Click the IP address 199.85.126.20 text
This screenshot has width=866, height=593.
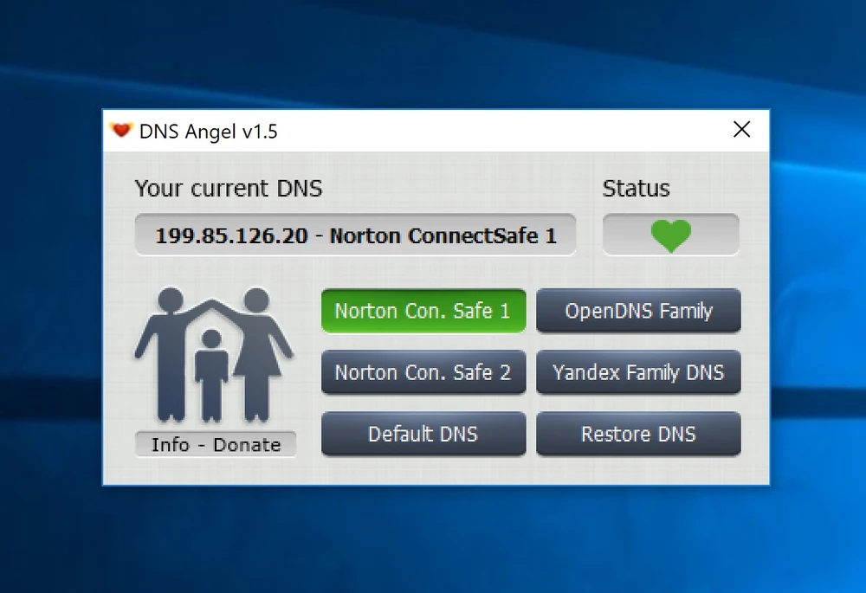(231, 235)
